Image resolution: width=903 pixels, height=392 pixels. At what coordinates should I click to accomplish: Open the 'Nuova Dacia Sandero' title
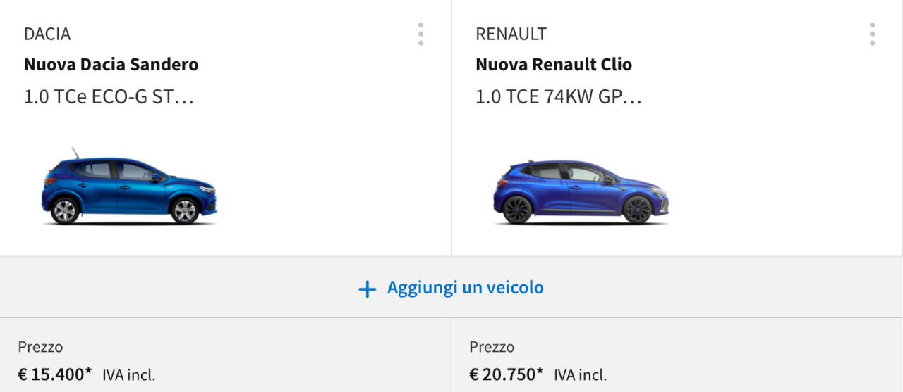(x=111, y=65)
